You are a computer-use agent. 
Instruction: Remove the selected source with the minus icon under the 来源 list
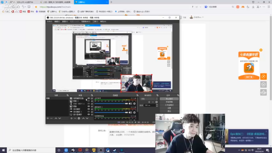coord(75,118)
